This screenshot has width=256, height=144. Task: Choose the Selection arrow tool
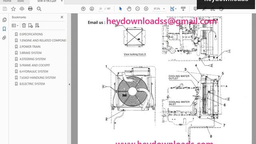[120, 9]
